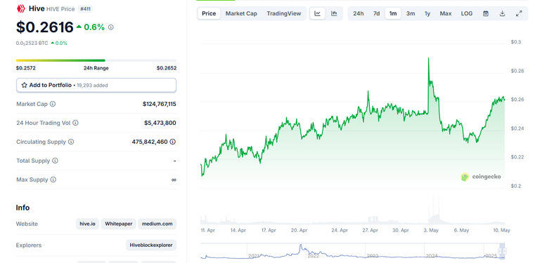Set chart range to 3m

[411, 13]
